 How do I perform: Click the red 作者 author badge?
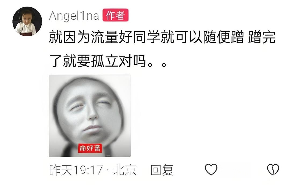[116, 15]
